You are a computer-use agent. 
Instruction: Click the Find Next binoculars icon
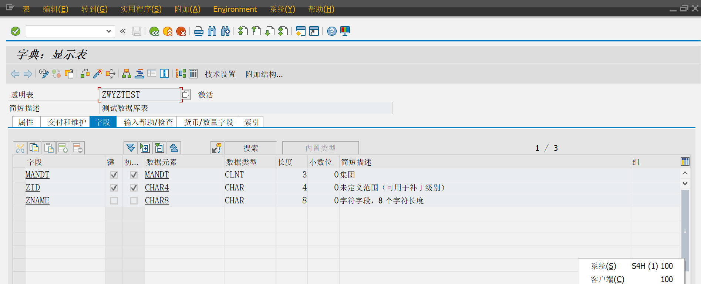pyautogui.click(x=225, y=31)
